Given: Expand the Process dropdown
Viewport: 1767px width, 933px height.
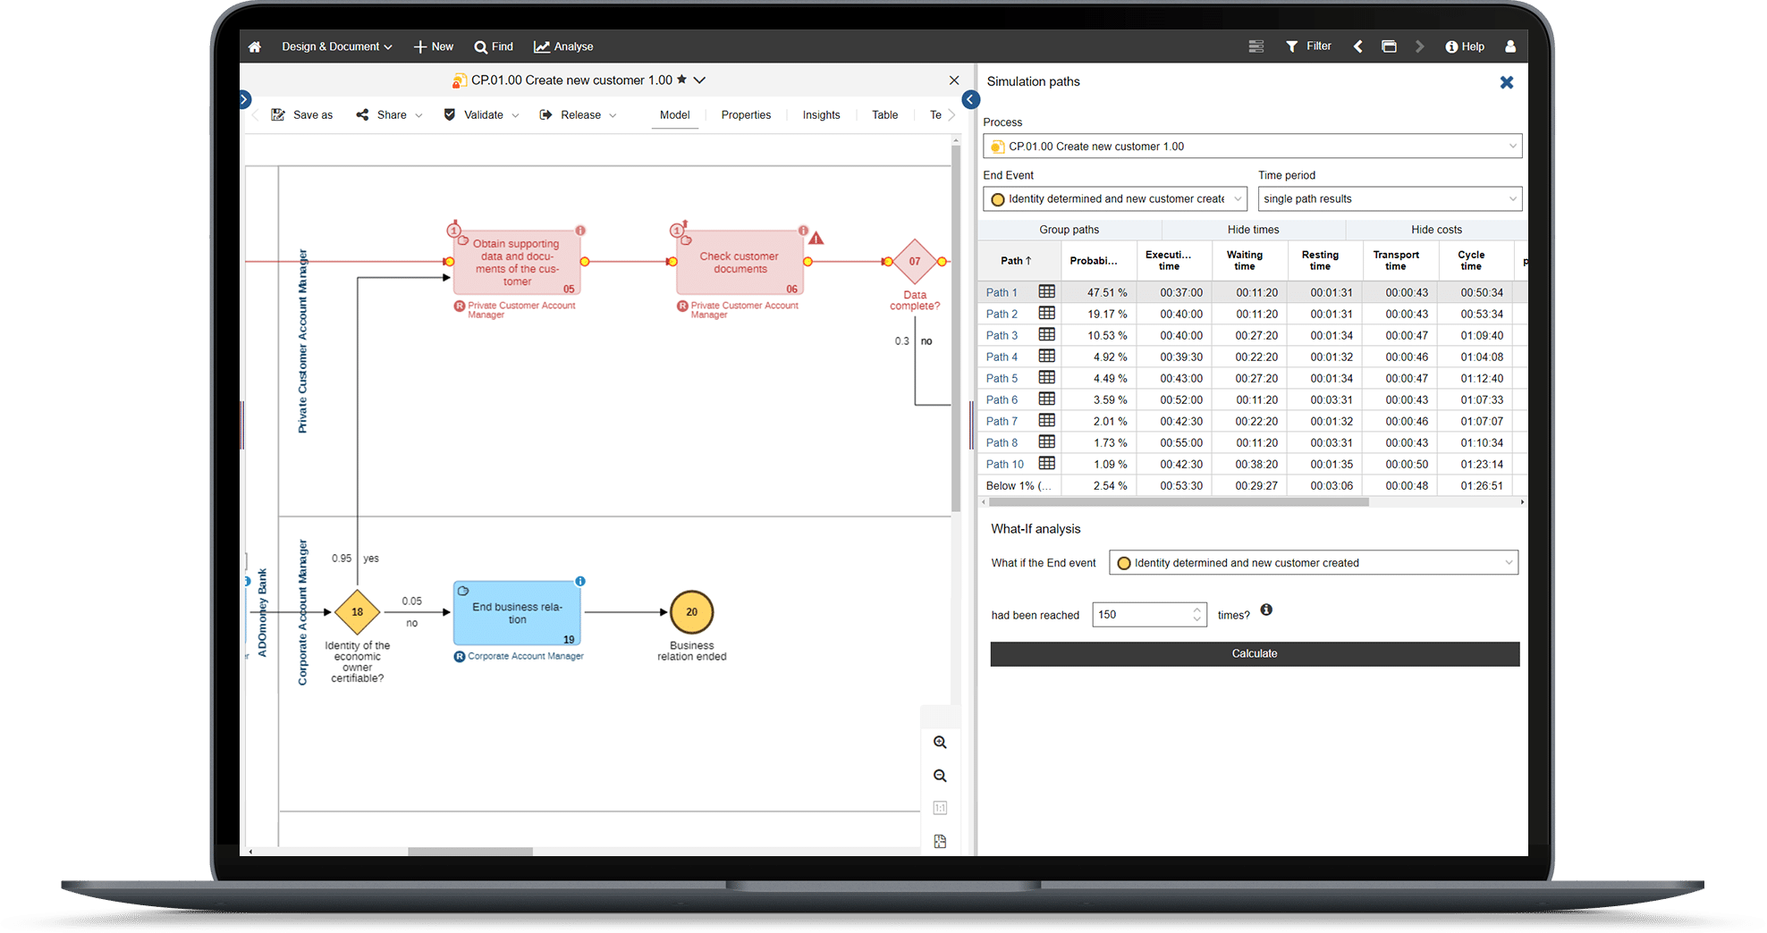Looking at the screenshot, I should coord(1512,147).
